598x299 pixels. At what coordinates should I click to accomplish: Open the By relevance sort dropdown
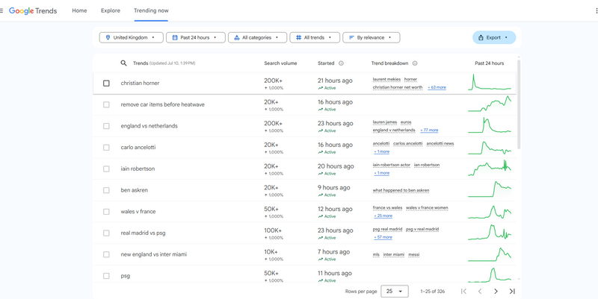371,38
